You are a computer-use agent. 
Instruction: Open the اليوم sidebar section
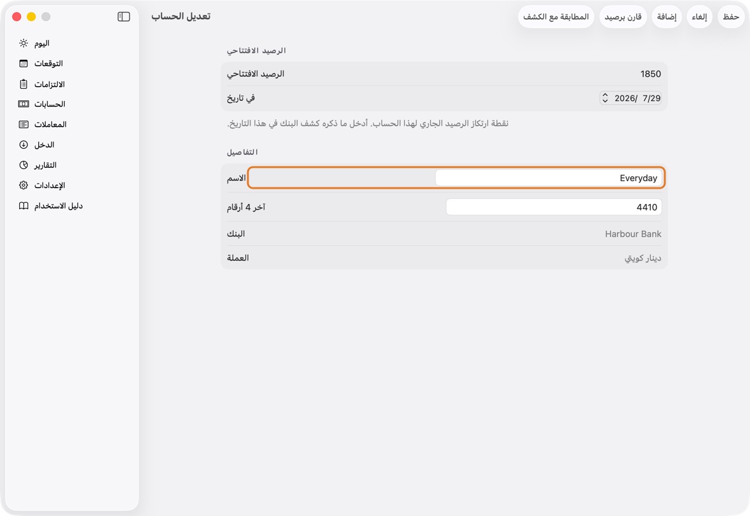[41, 43]
